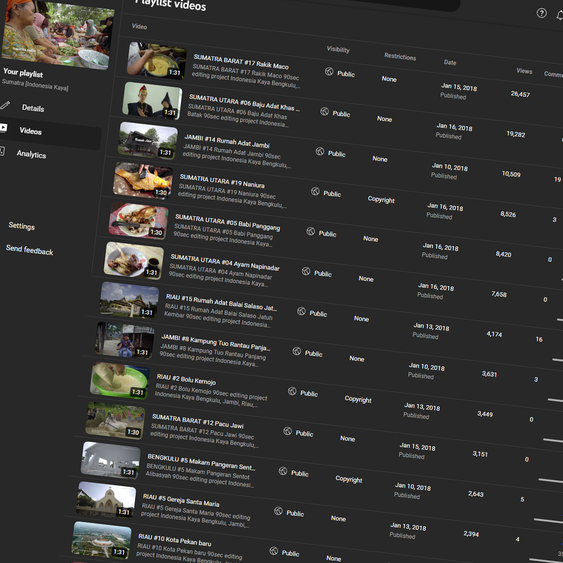Change Public visibility for Rumah Adat Jambi
Screen dimensions: 563x563
pos(331,153)
